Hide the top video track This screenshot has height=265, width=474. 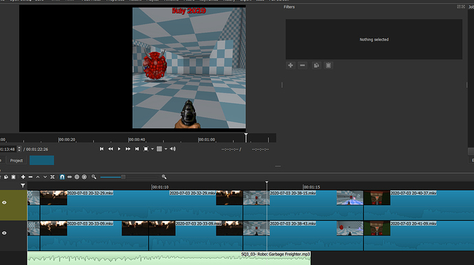tap(4, 203)
